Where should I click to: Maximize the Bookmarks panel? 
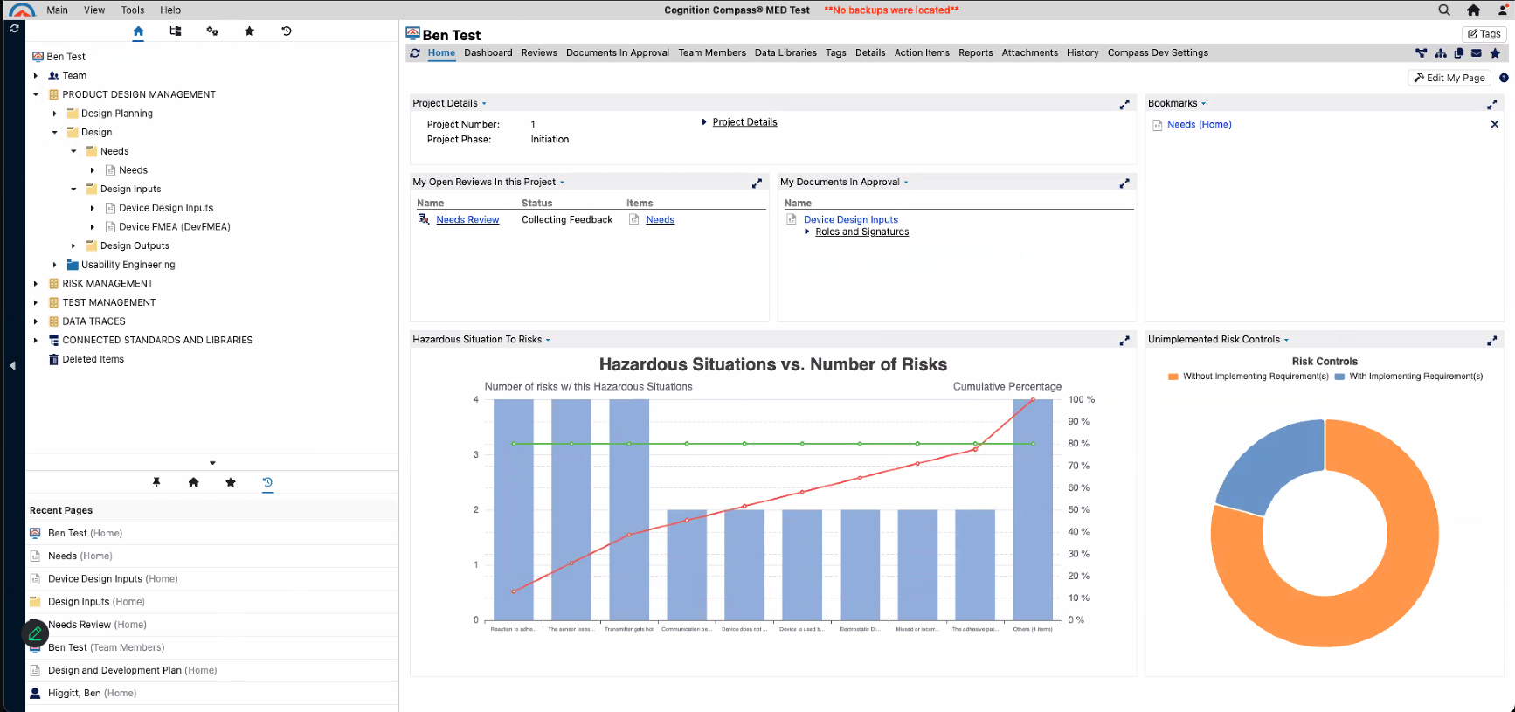point(1492,104)
